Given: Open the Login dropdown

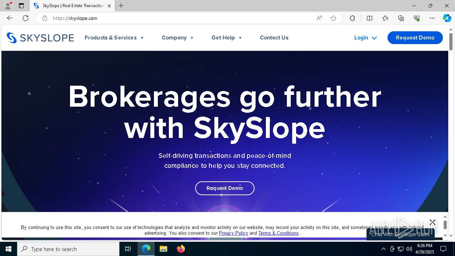Looking at the screenshot, I should [365, 38].
